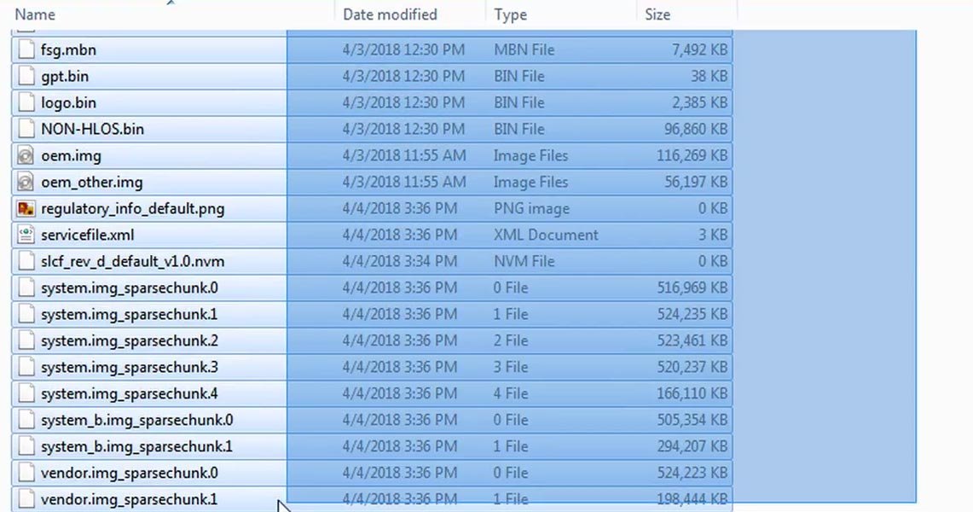Select the system.img_sparsechunk.2 file name
The height and width of the screenshot is (512, 973).
(129, 340)
